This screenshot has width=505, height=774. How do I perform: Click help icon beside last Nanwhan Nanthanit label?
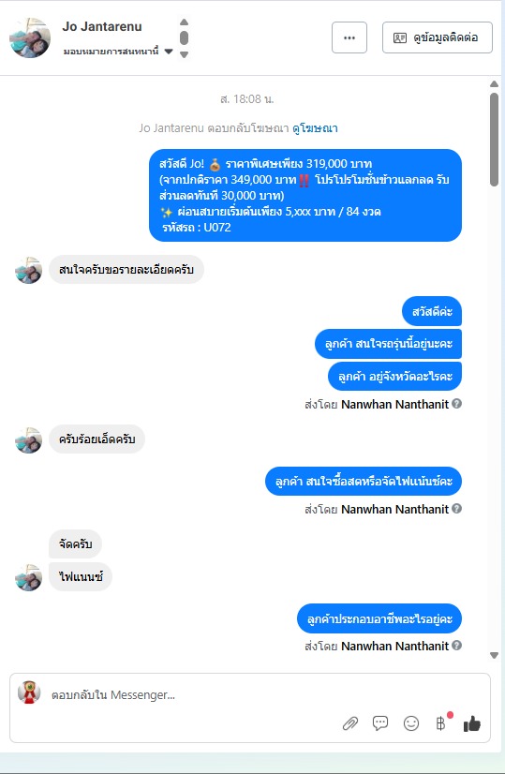[457, 645]
